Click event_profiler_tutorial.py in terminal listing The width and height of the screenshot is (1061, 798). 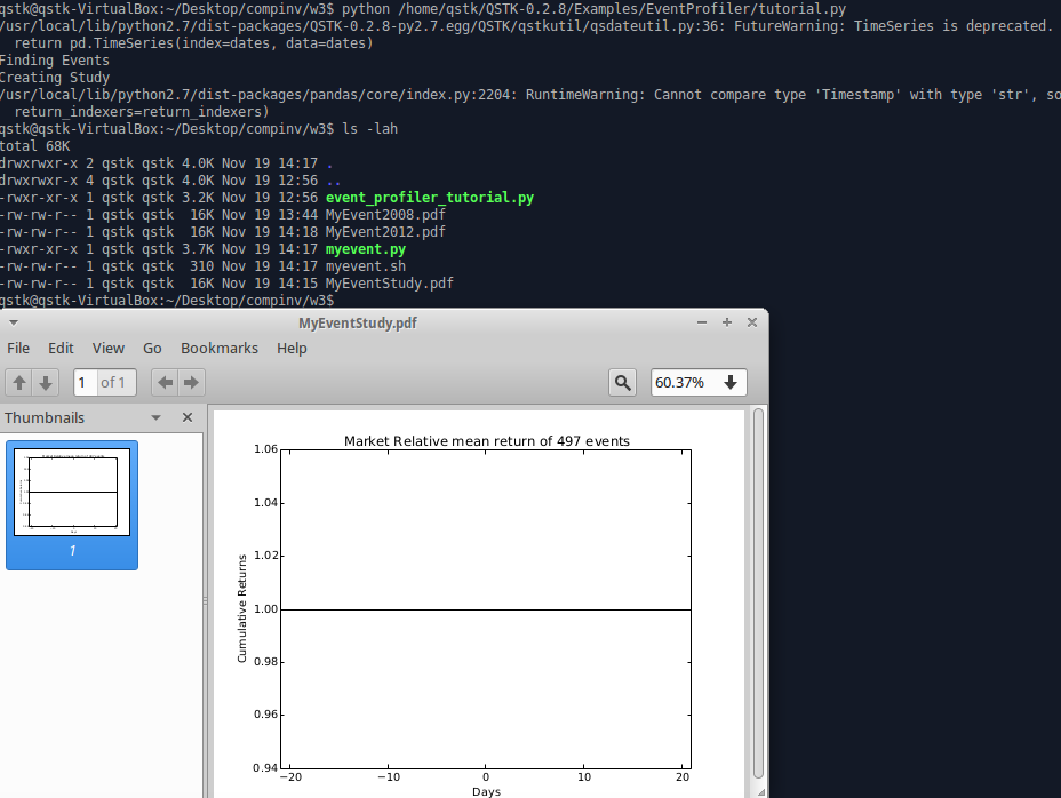pyautogui.click(x=430, y=198)
